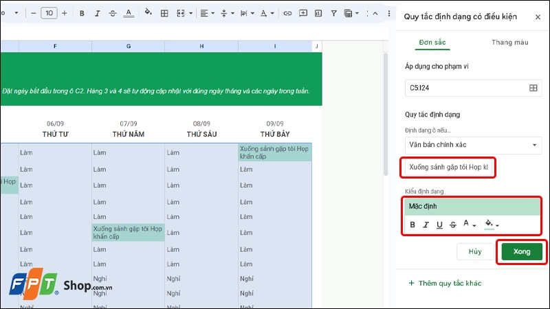Select column I header
Screen dimensions: 550x309
275,46
